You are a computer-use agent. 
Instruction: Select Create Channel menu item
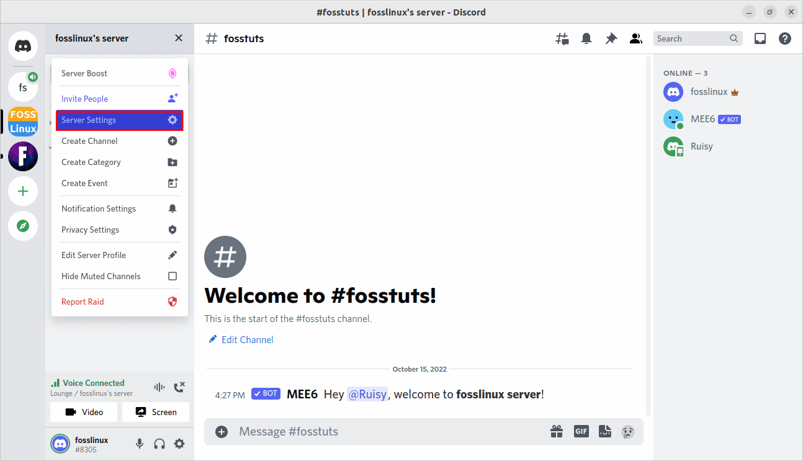point(120,141)
